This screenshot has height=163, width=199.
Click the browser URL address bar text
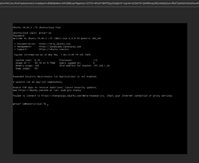coord(99,3)
